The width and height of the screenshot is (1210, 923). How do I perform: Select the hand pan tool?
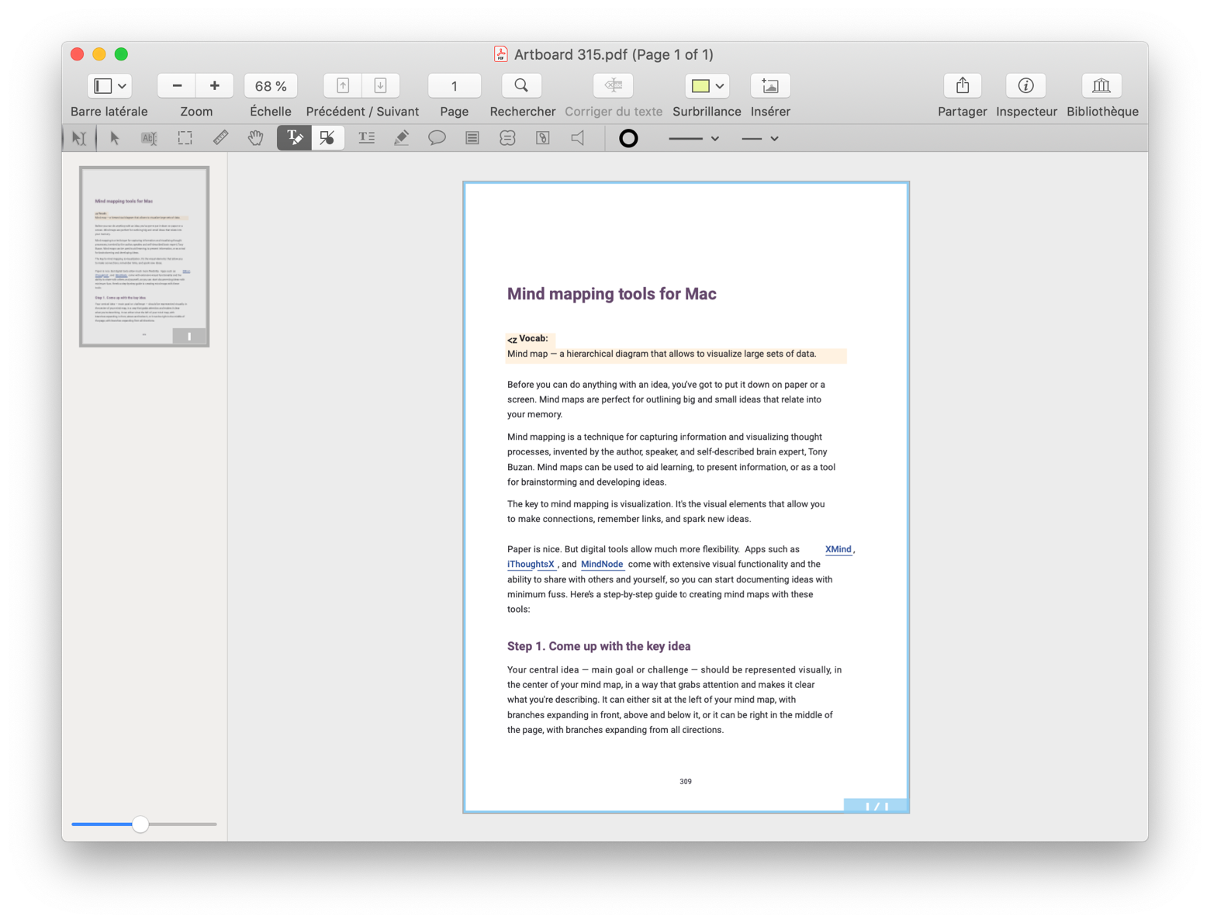pyautogui.click(x=255, y=138)
